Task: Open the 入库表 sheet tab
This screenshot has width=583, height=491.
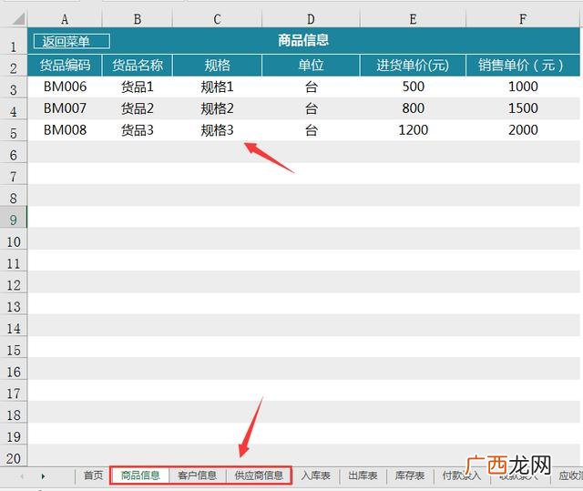Action: [316, 476]
